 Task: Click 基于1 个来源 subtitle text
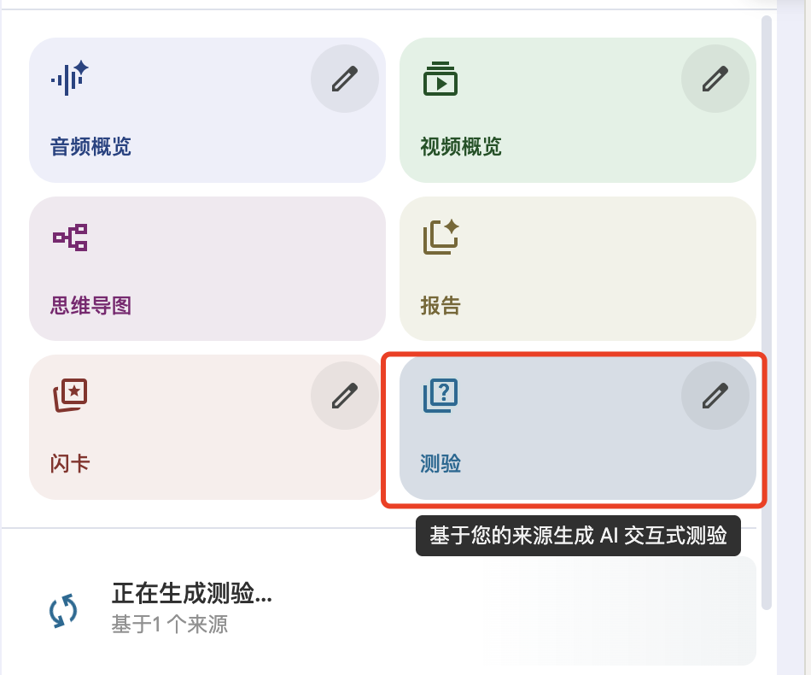170,625
